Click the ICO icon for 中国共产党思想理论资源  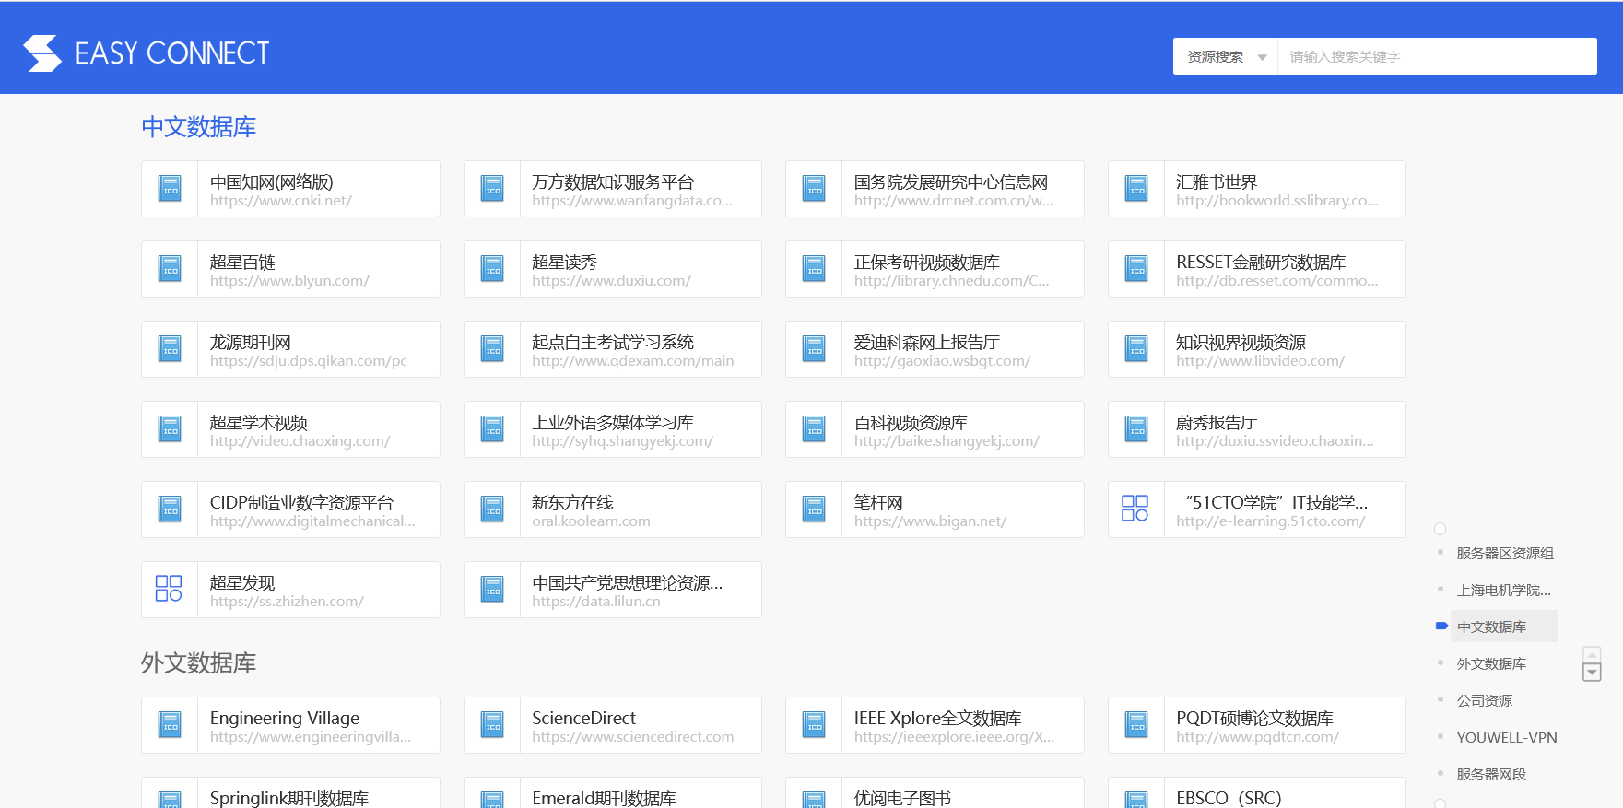(x=493, y=590)
